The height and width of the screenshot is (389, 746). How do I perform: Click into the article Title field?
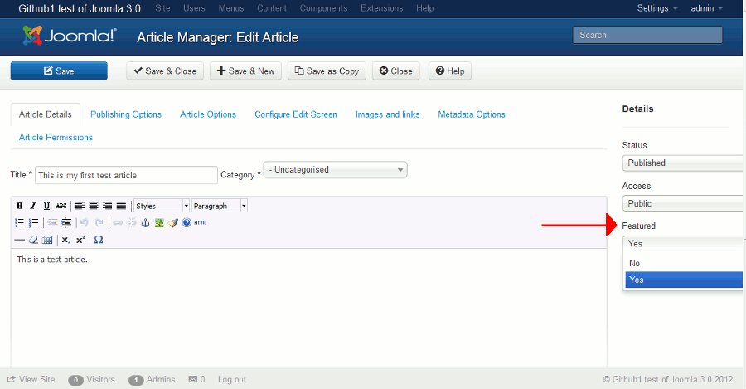coord(126,175)
